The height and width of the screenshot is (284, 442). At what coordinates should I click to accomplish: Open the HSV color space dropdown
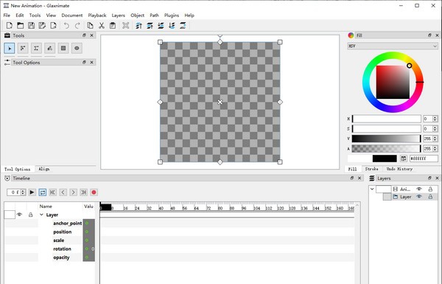pyautogui.click(x=393, y=46)
